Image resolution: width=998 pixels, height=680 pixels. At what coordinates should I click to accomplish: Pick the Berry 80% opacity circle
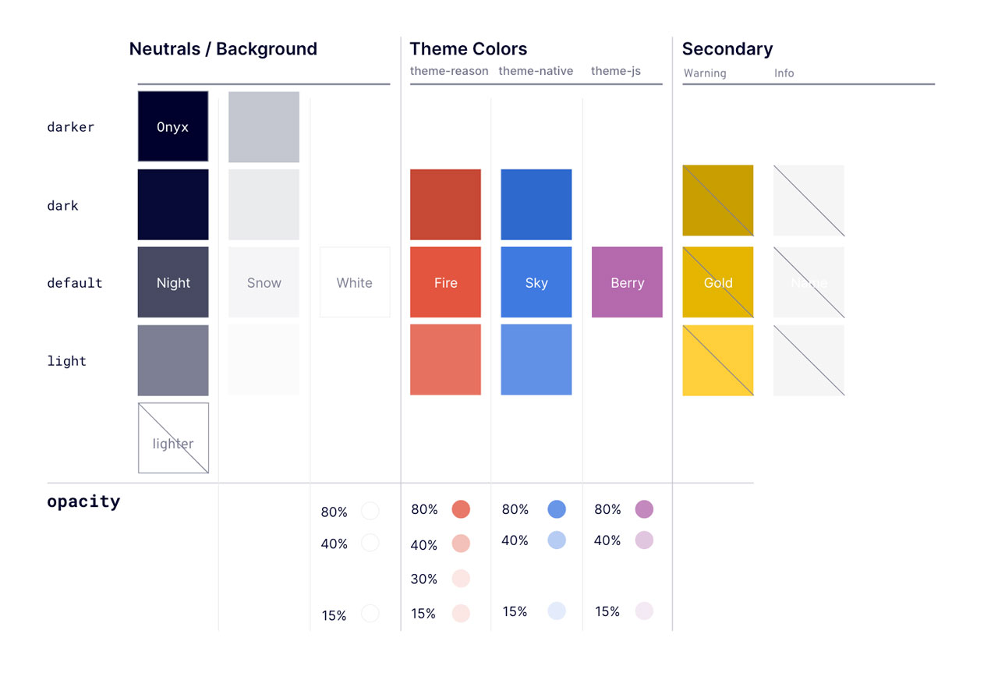pos(644,509)
